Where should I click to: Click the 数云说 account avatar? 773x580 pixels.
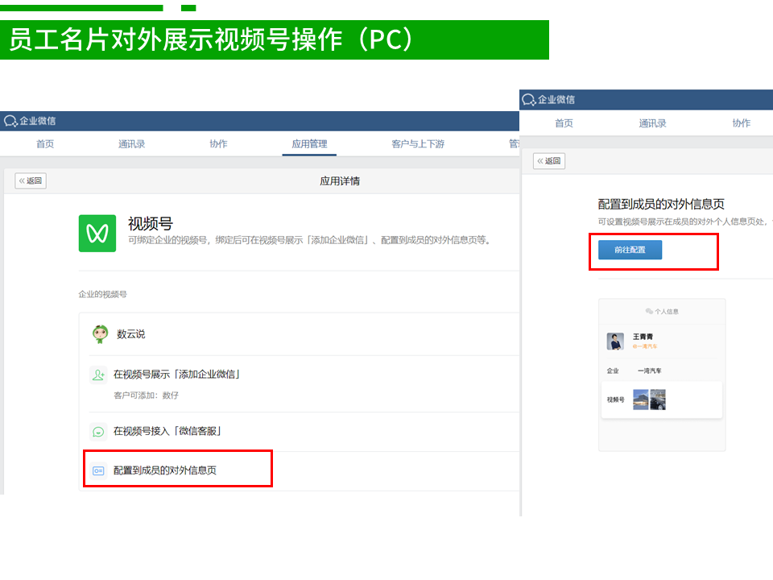click(x=100, y=333)
